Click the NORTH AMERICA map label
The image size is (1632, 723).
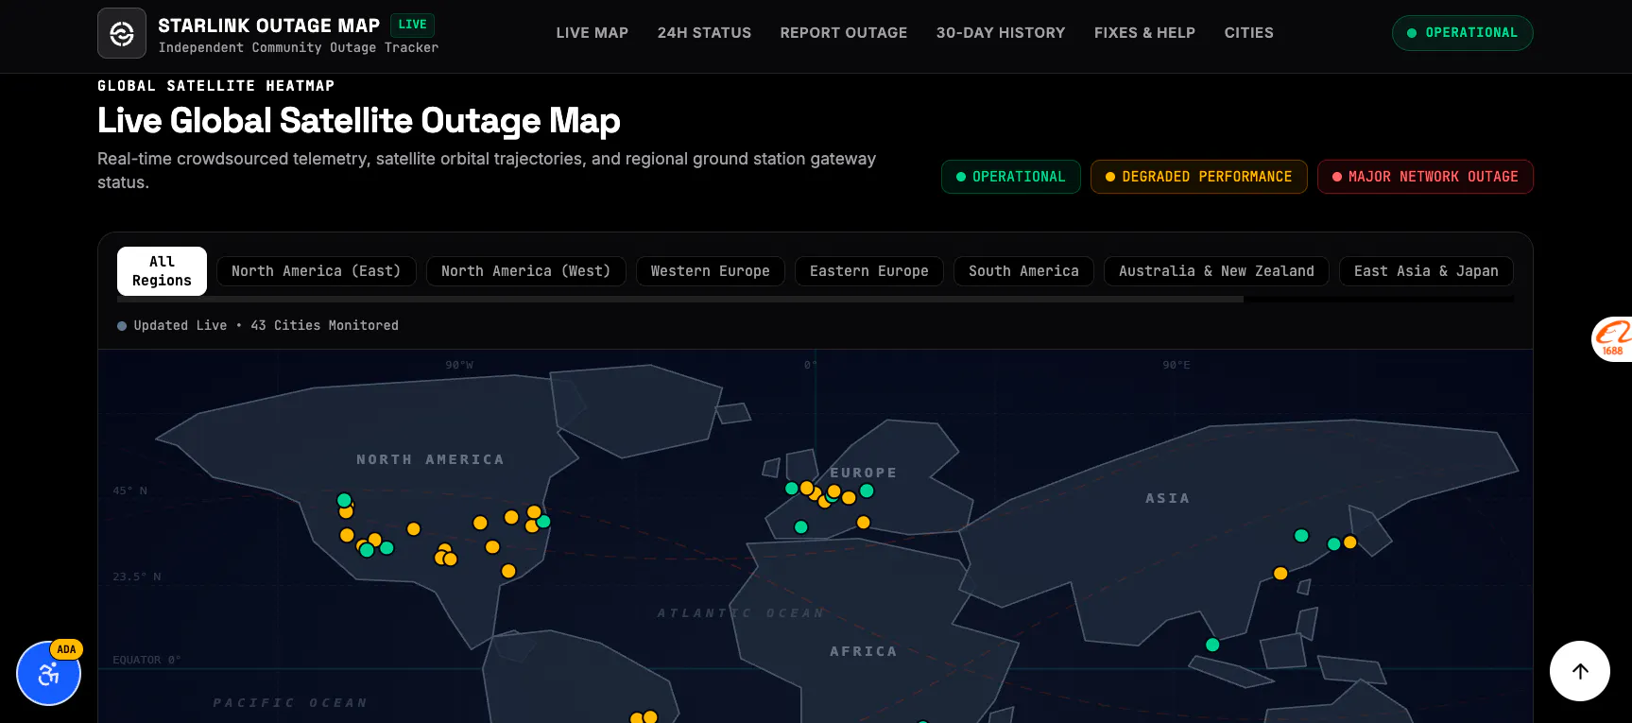point(430,459)
